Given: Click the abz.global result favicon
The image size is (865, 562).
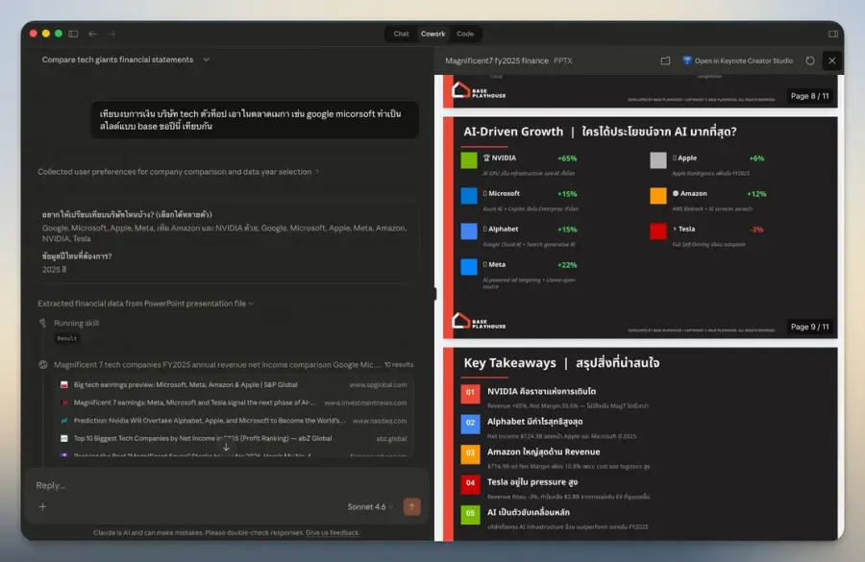Looking at the screenshot, I should click(x=64, y=438).
